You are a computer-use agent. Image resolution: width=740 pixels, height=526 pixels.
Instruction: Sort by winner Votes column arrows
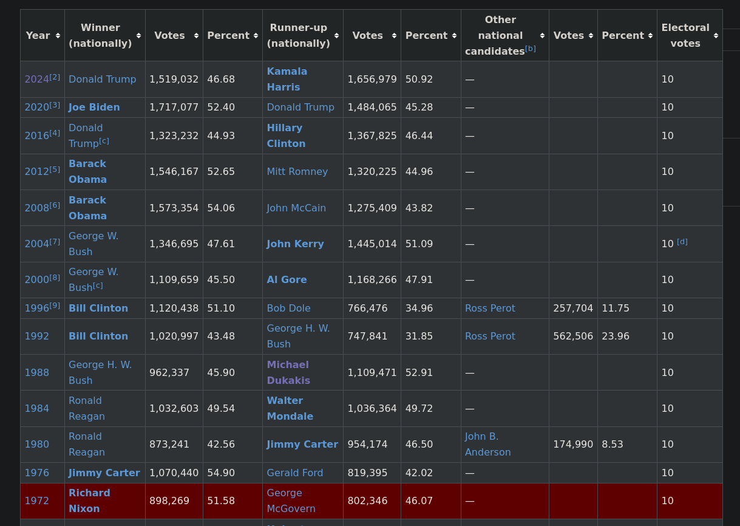coord(197,36)
